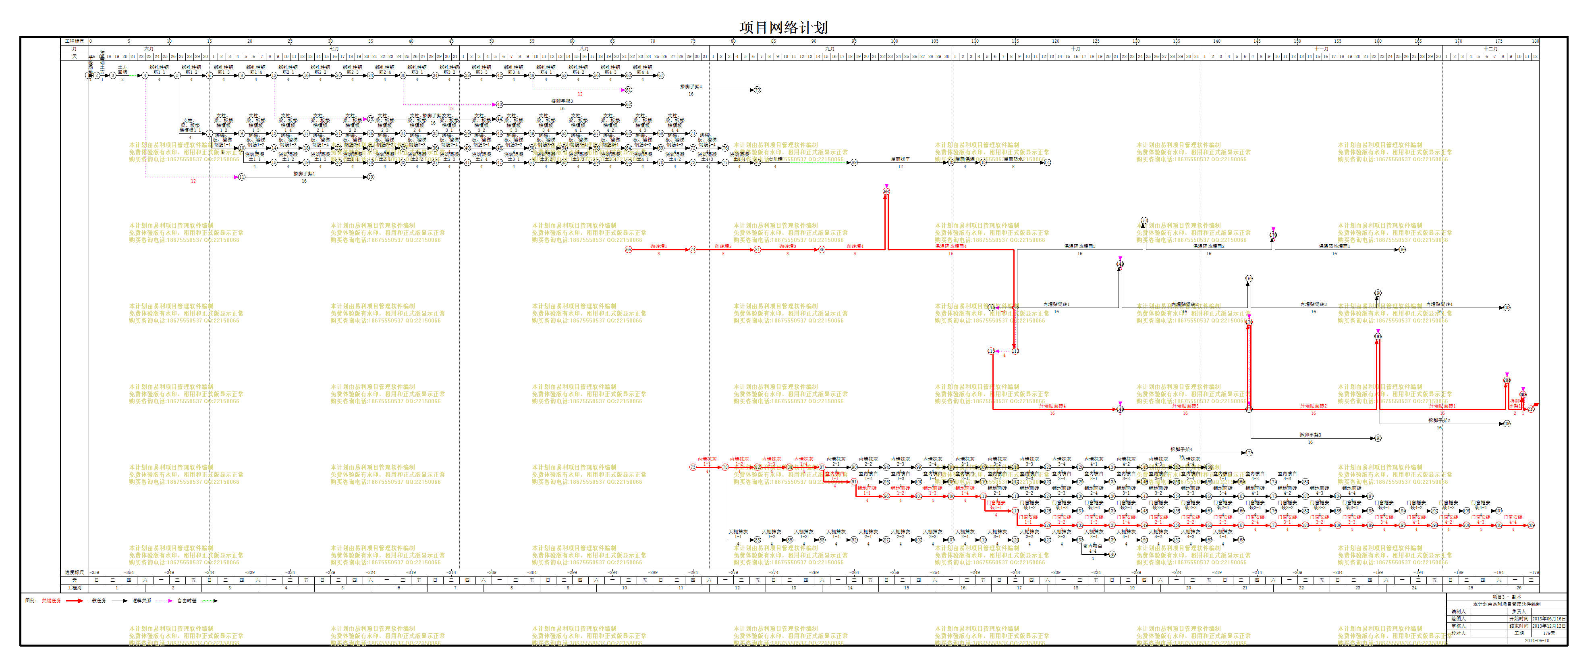Click the 十一月 month header
The image size is (1569, 647).
(x=1321, y=49)
